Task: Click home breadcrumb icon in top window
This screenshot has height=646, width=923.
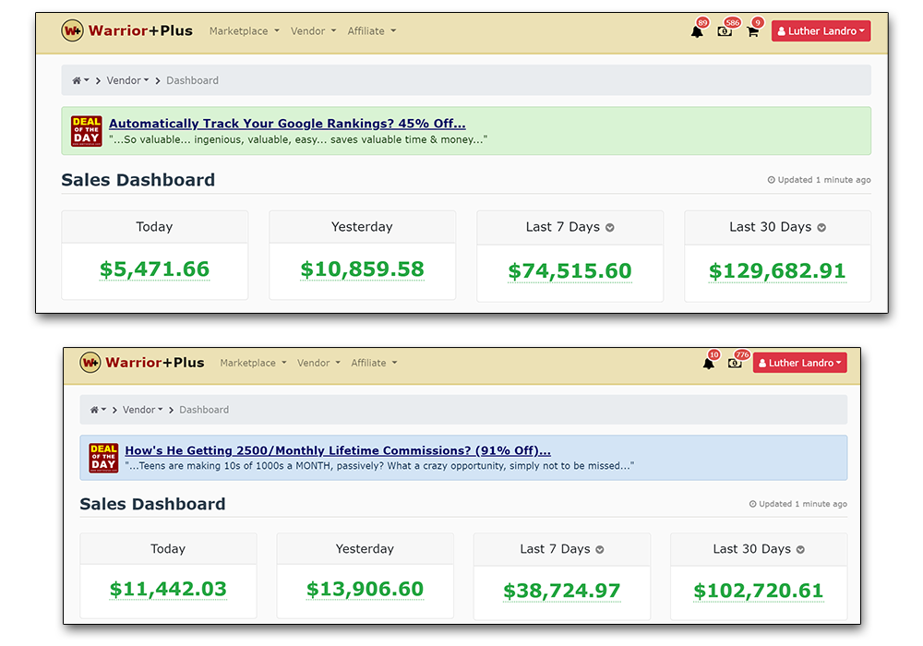Action: click(80, 80)
